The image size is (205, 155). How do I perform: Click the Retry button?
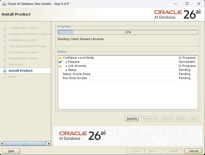tap(182, 119)
